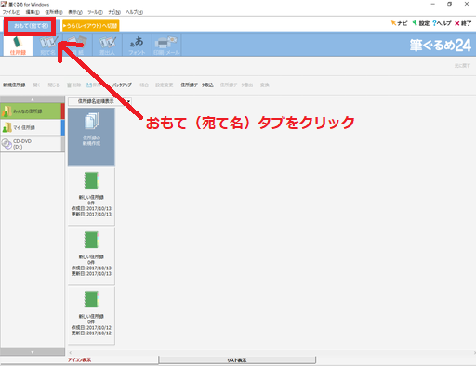Click the 削除 delete trash item
476x366 pixels.
pos(74,85)
